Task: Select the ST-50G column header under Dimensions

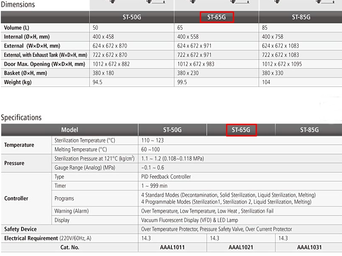Action: point(132,17)
